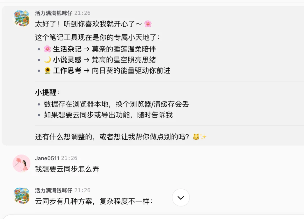Click the bottom 活力满满钱咪仔 avatar
This screenshot has height=219, width=304.
tap(22, 196)
